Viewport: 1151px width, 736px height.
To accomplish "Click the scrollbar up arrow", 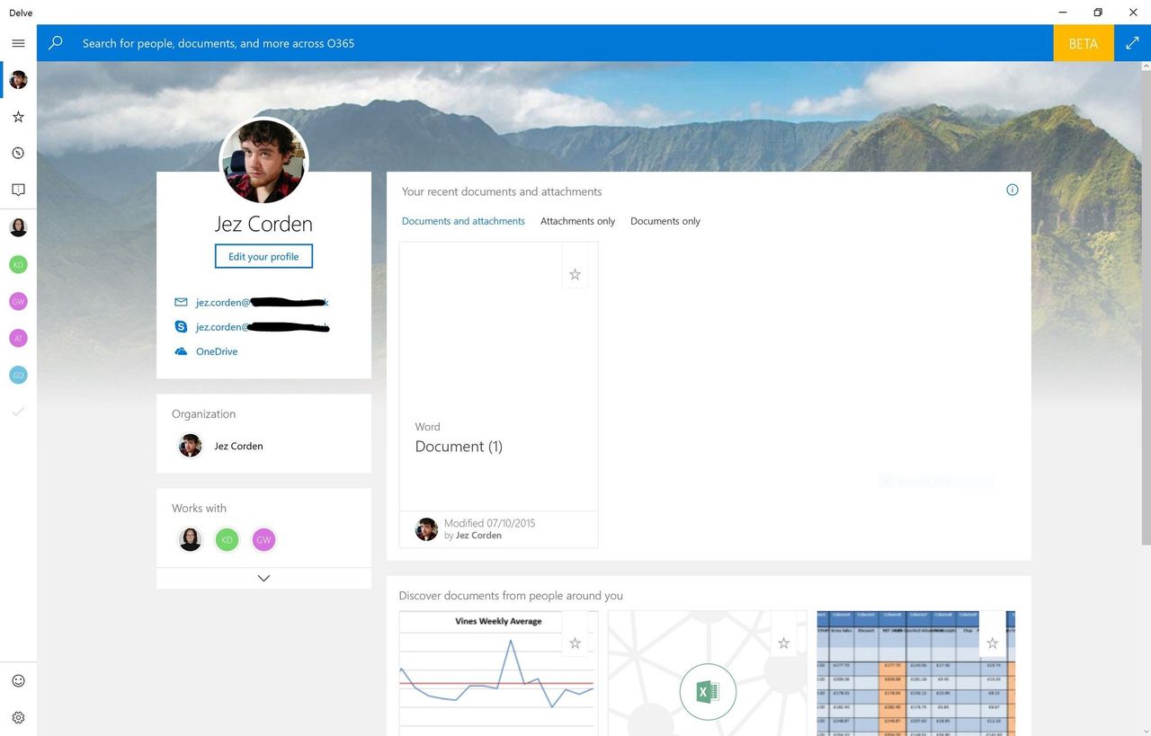I will [x=1145, y=67].
